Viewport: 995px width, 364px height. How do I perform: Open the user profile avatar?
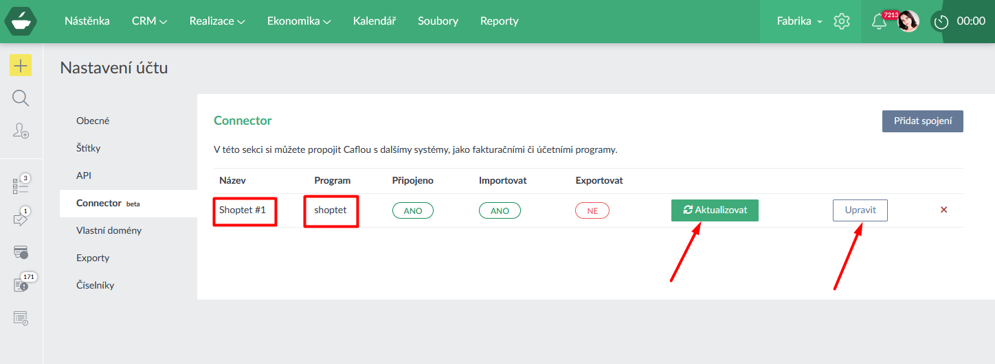pos(908,21)
